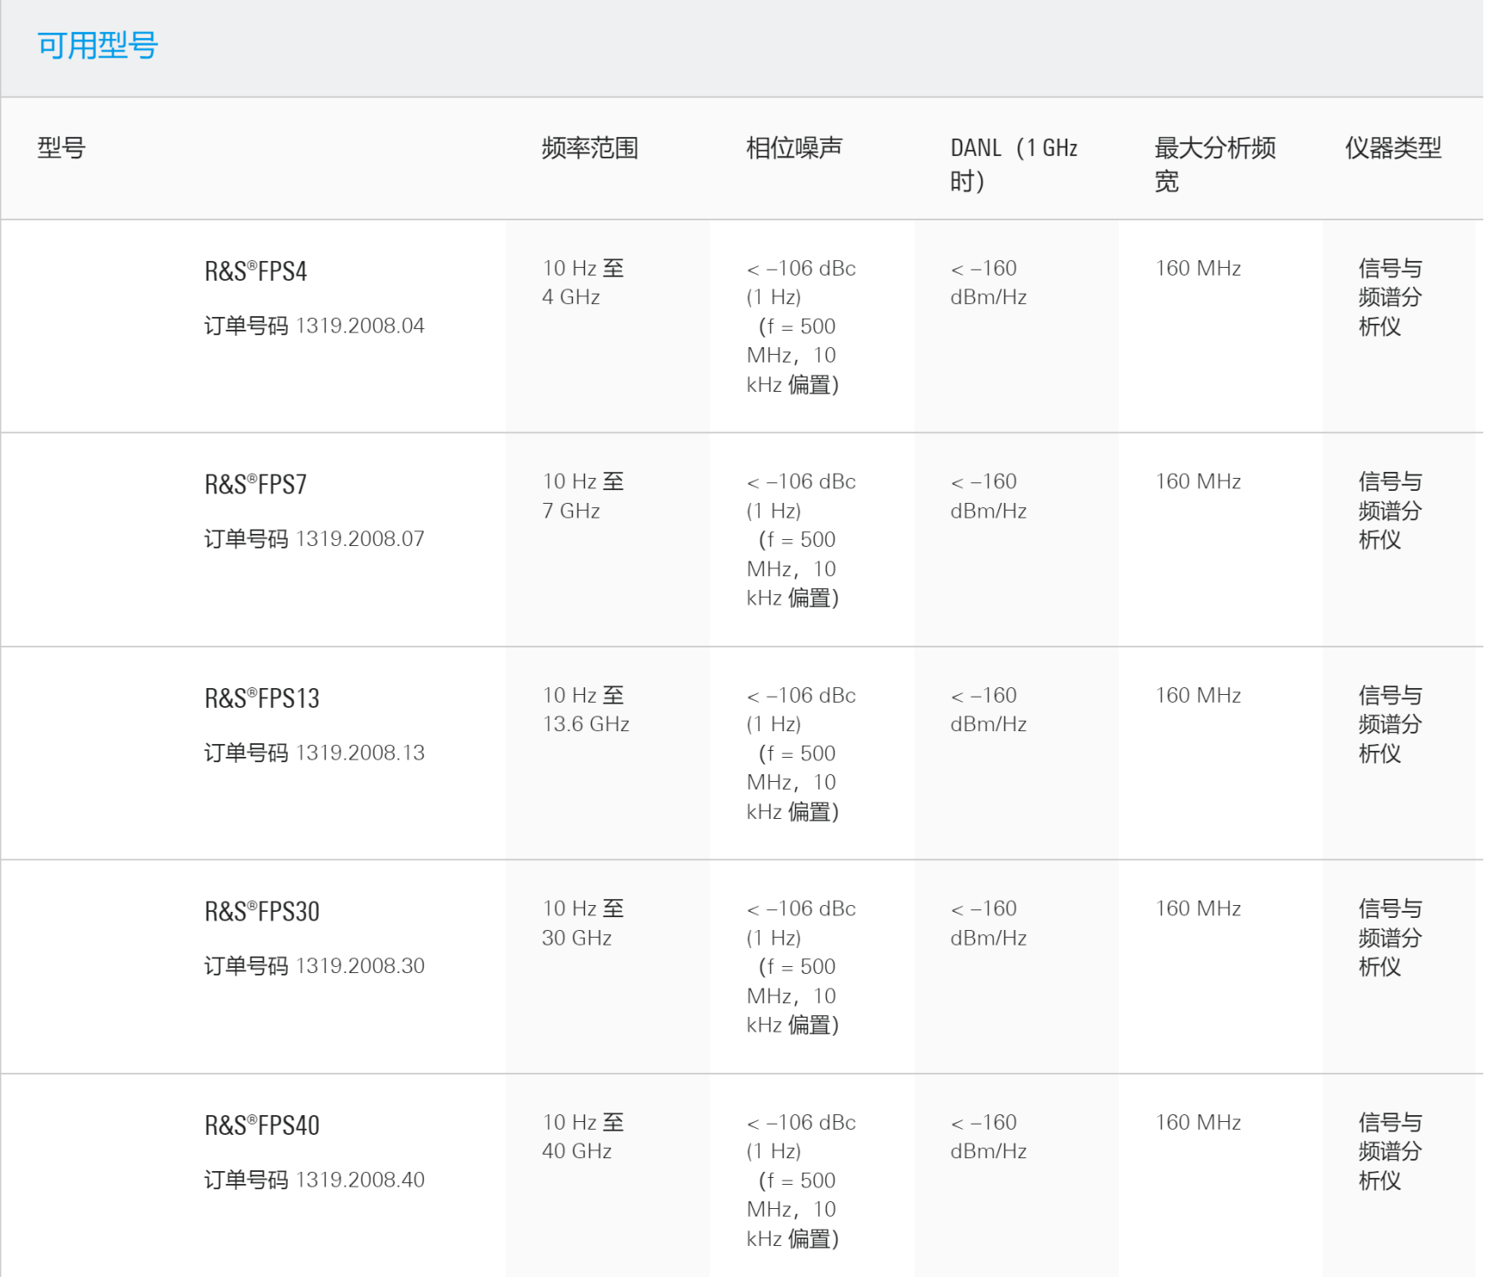Click the 型号 column header
1485x1277 pixels.
61,148
